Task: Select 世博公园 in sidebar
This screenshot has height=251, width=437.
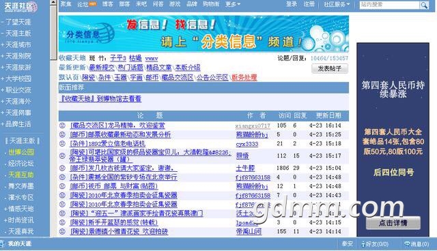Action: [x=21, y=152]
